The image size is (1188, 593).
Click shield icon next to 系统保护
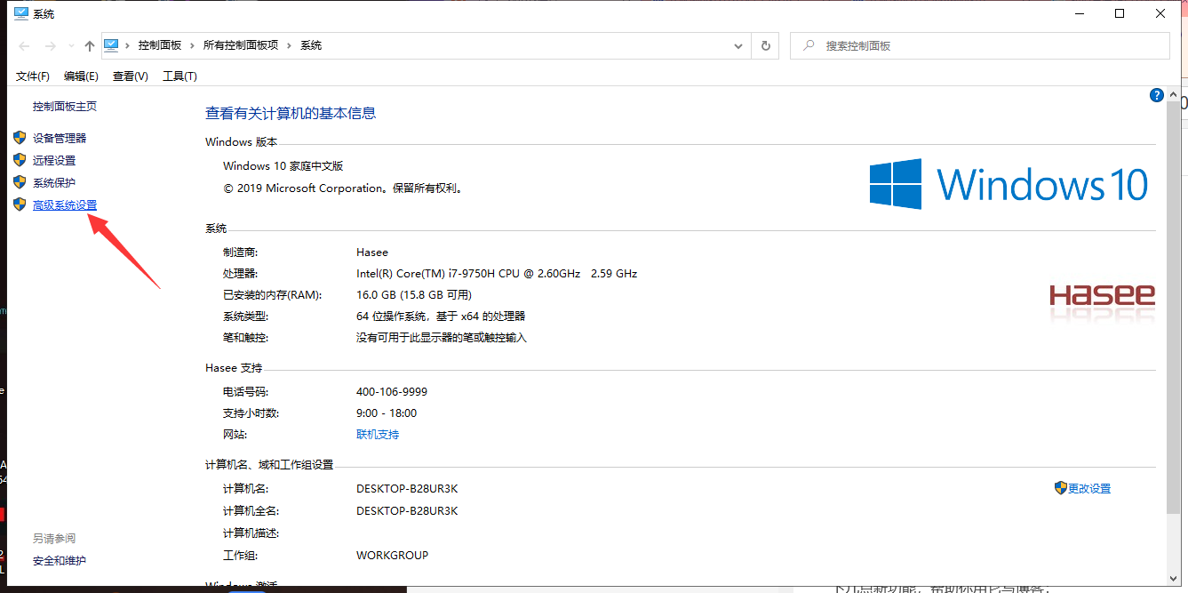[x=20, y=182]
